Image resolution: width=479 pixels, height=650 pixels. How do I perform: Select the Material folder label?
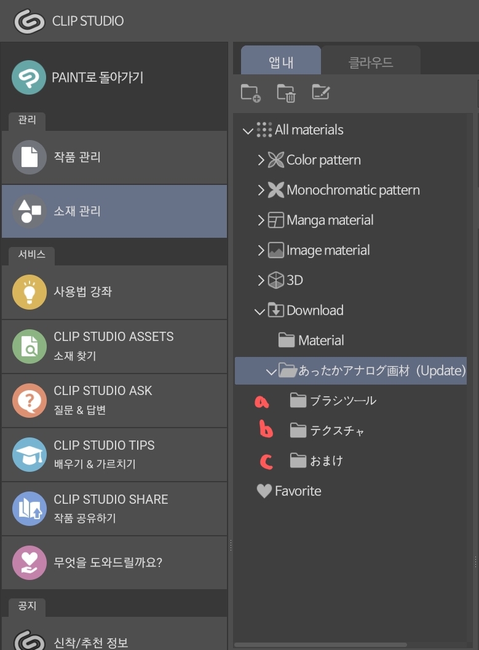coord(321,341)
